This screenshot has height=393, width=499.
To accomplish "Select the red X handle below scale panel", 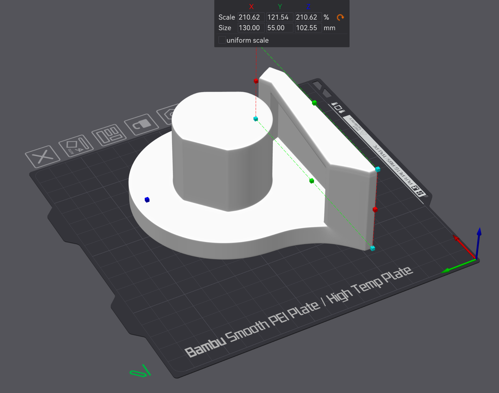I will pyautogui.click(x=256, y=81).
